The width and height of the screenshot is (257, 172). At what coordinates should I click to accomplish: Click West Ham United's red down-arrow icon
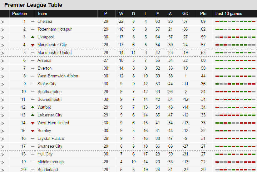(x=32, y=123)
